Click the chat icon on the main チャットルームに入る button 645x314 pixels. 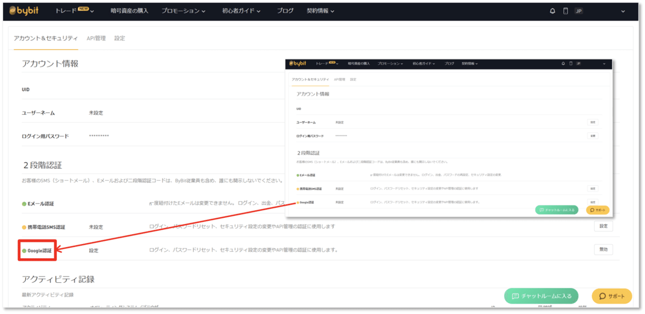tap(515, 296)
